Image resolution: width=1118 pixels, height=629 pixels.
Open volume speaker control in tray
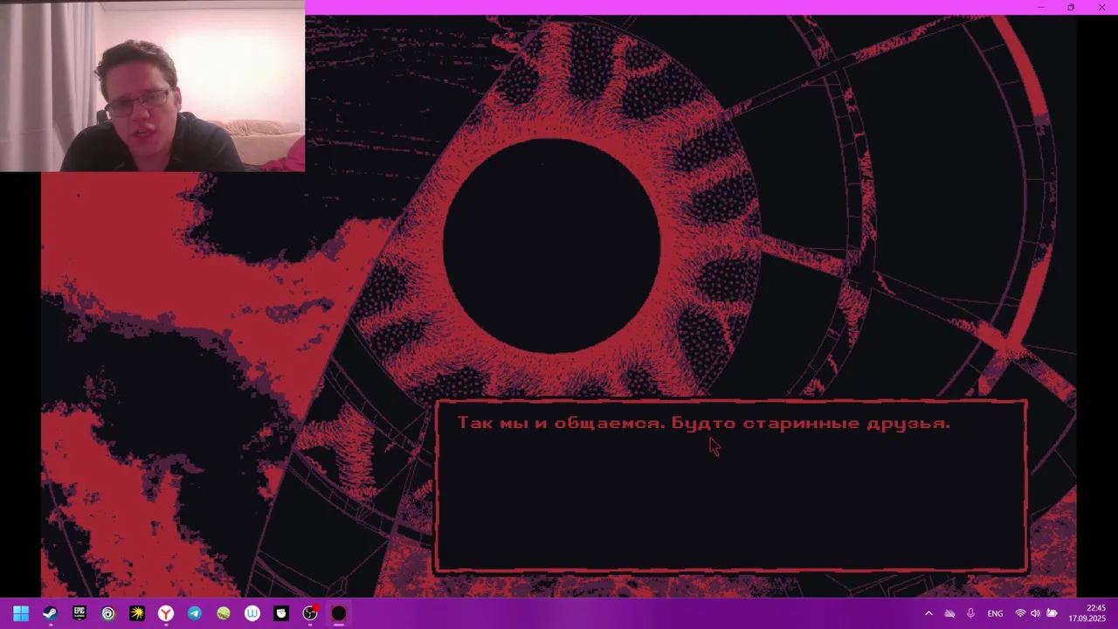click(x=1036, y=613)
